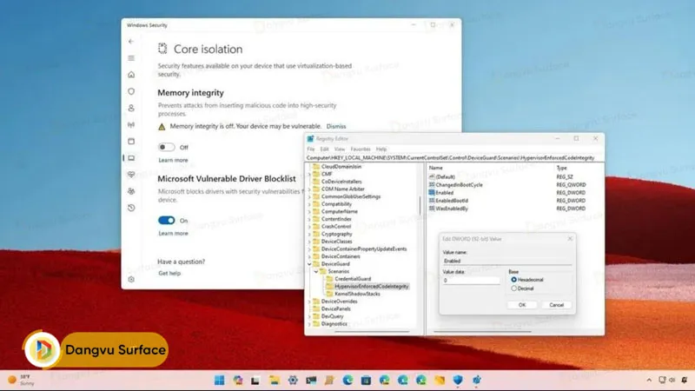Expand the DeviceClasses registry key
The width and height of the screenshot is (695, 391).
(309, 242)
